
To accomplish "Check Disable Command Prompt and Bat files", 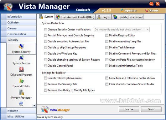I will coord(107,53).
